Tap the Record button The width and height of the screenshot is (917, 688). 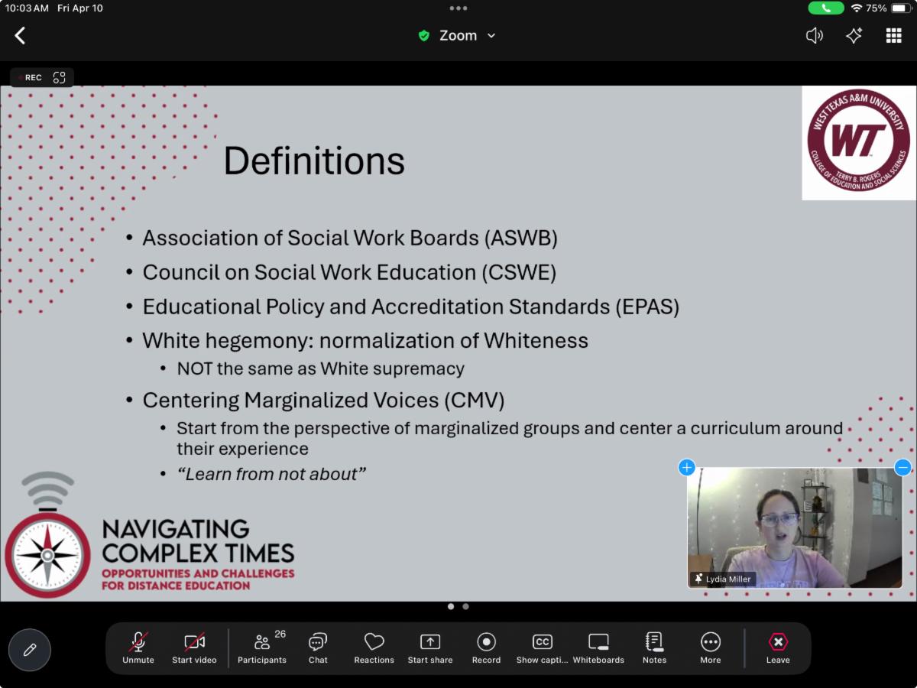click(x=486, y=648)
